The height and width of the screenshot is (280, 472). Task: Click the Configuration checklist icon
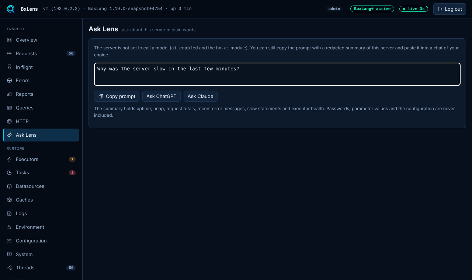point(9,241)
